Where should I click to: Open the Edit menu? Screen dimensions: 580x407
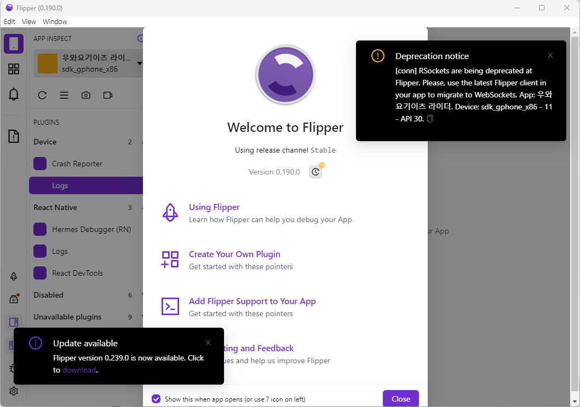[10, 22]
